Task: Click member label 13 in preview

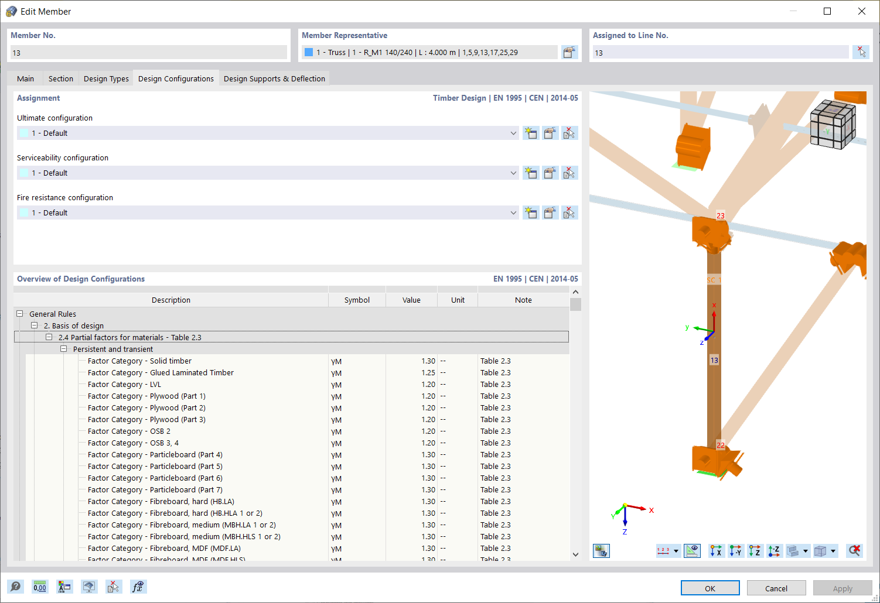Action: (714, 360)
